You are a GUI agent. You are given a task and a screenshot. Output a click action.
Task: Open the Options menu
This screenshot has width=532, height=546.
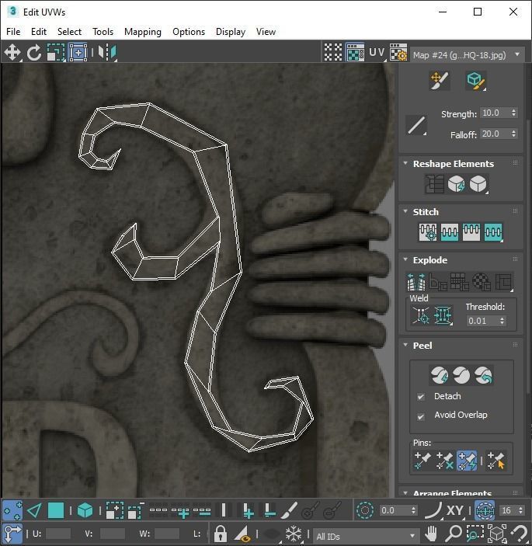point(189,32)
